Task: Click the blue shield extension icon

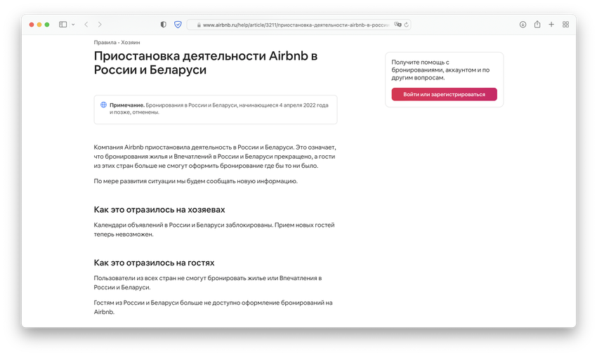Action: click(x=178, y=25)
